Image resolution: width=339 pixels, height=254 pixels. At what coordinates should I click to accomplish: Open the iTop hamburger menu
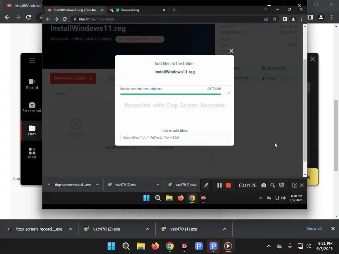coord(32,61)
